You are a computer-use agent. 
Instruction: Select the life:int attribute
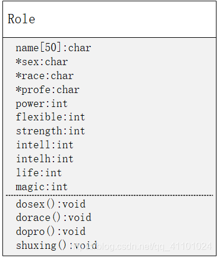click(x=39, y=173)
